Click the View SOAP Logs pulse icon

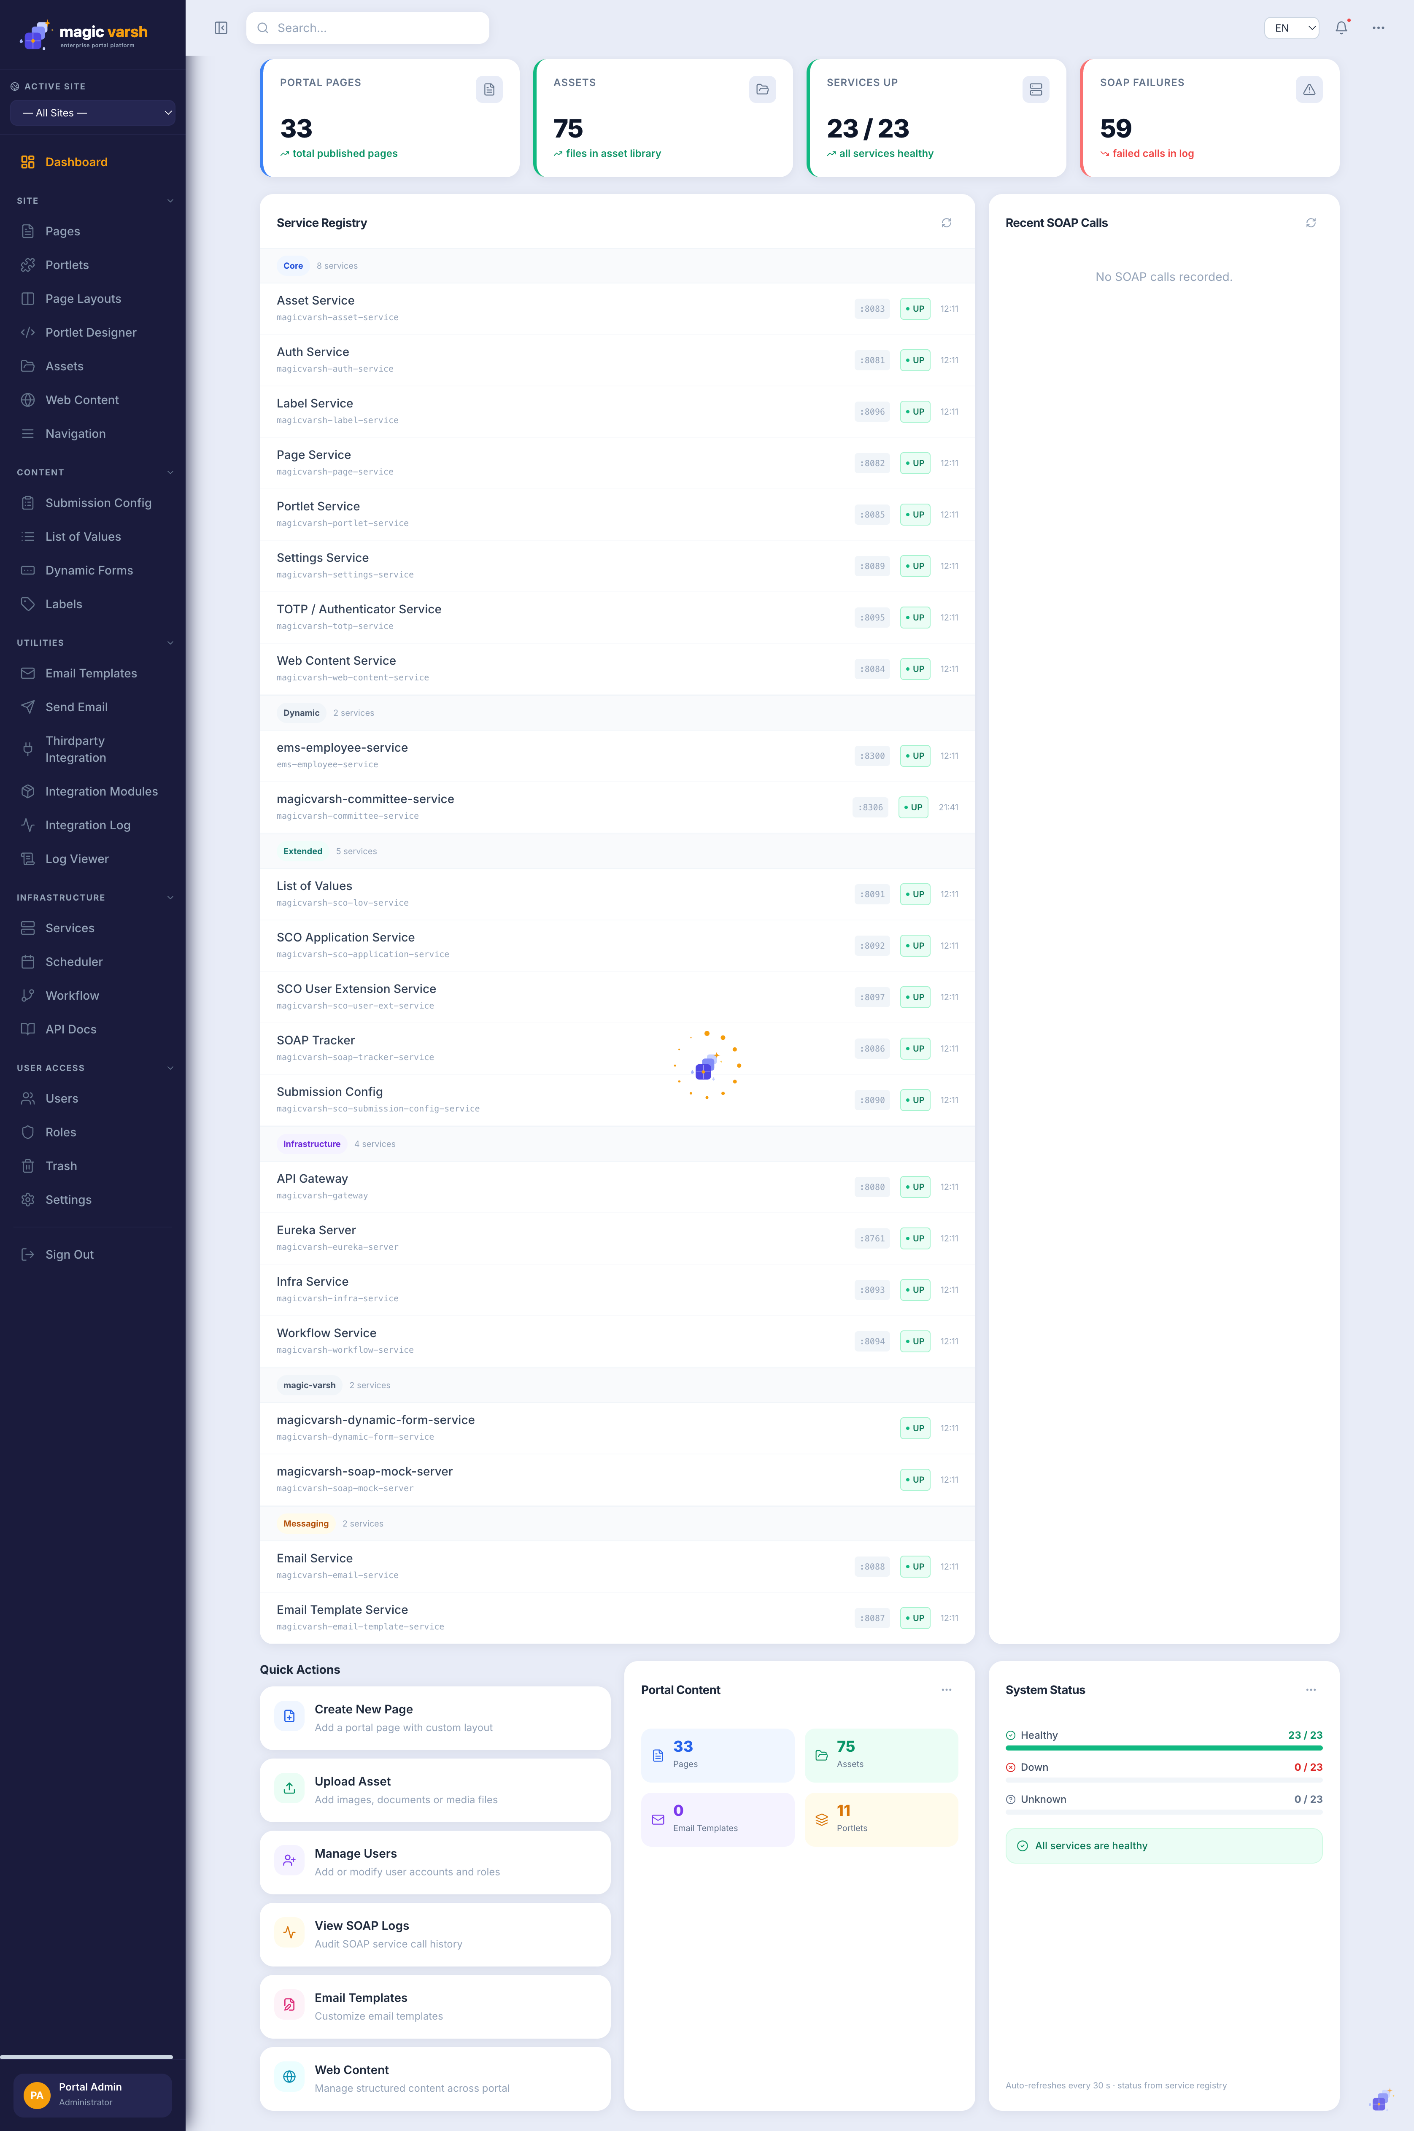289,1933
